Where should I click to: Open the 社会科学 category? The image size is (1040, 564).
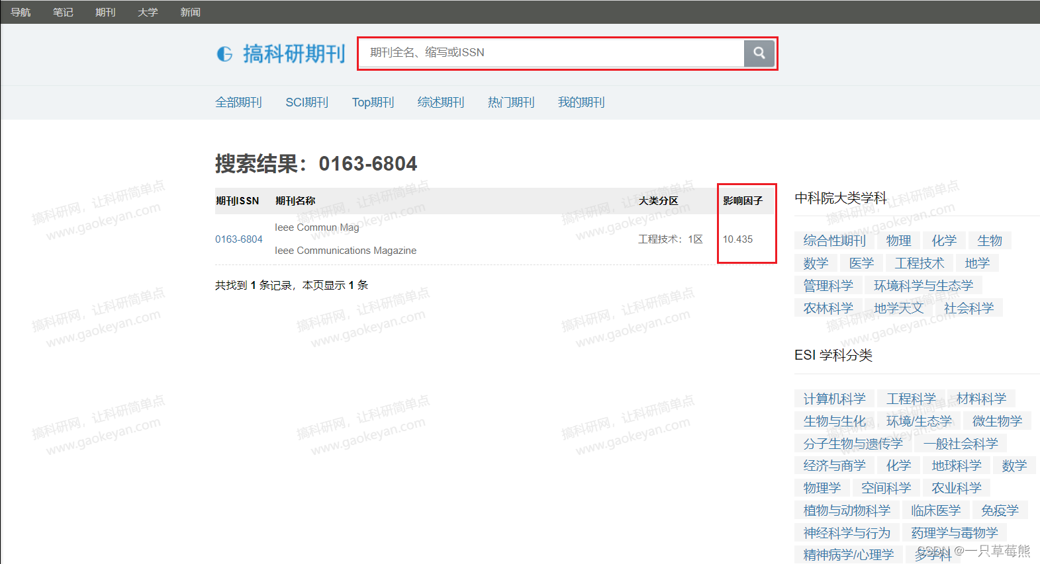click(x=969, y=308)
